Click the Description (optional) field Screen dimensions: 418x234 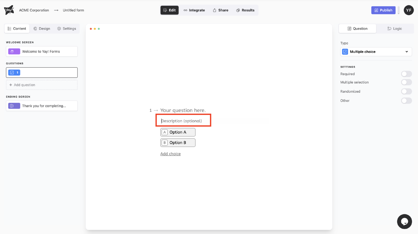[183, 121]
